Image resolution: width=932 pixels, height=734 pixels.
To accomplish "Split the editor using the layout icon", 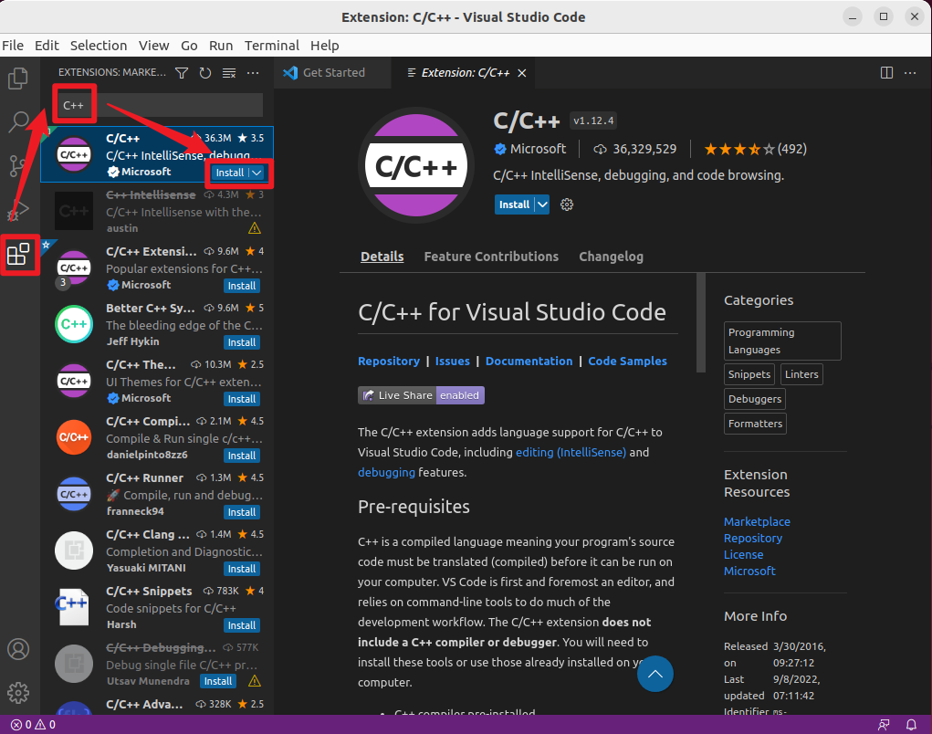I will click(x=886, y=72).
